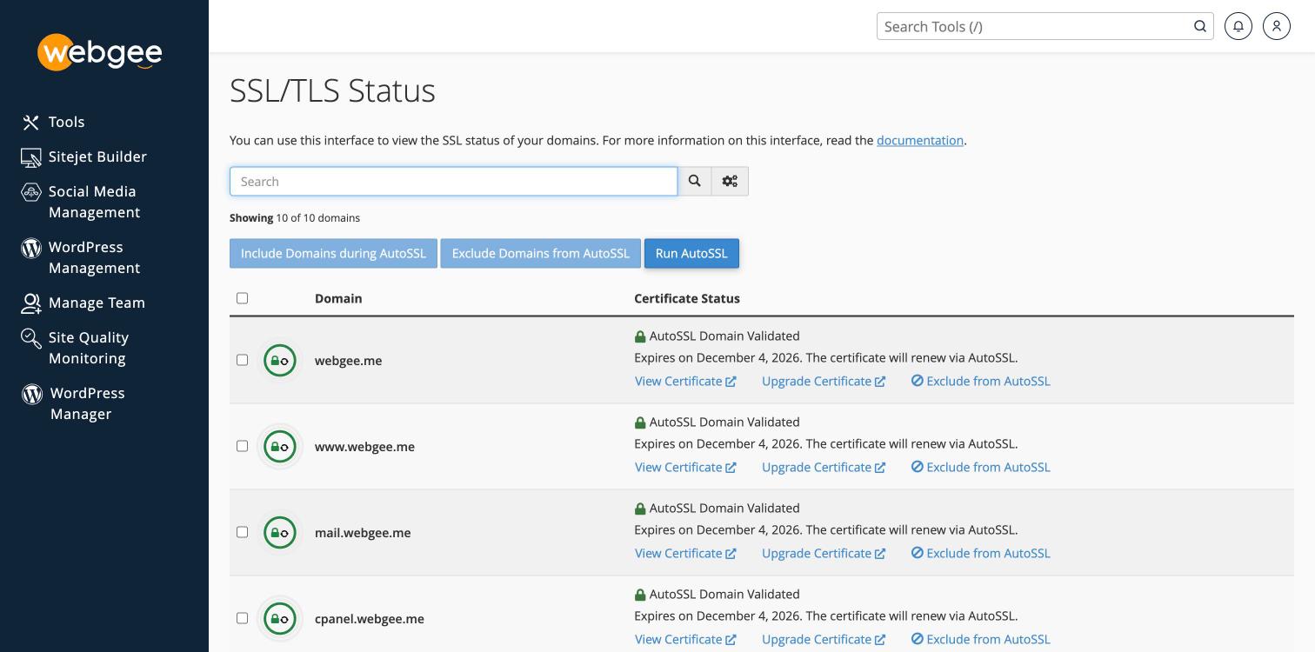Open the user account icon

pyautogui.click(x=1277, y=26)
